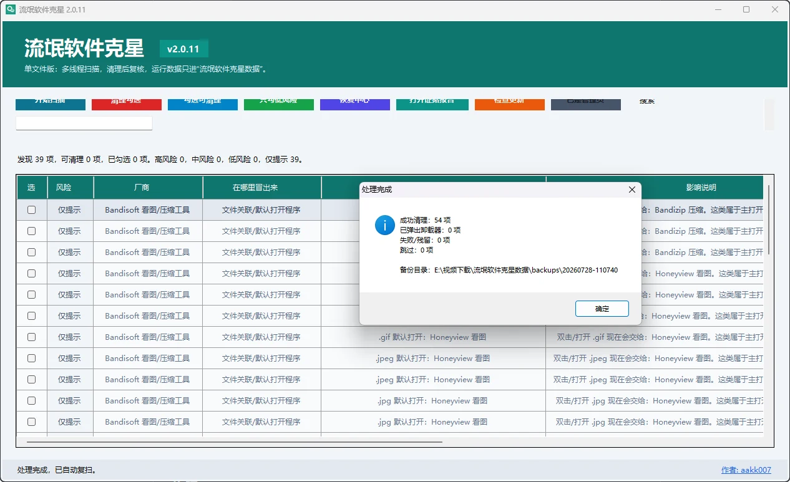Tick the first .jpeg Honeyview row checkbox
Viewport: 790px width, 482px height.
point(32,359)
